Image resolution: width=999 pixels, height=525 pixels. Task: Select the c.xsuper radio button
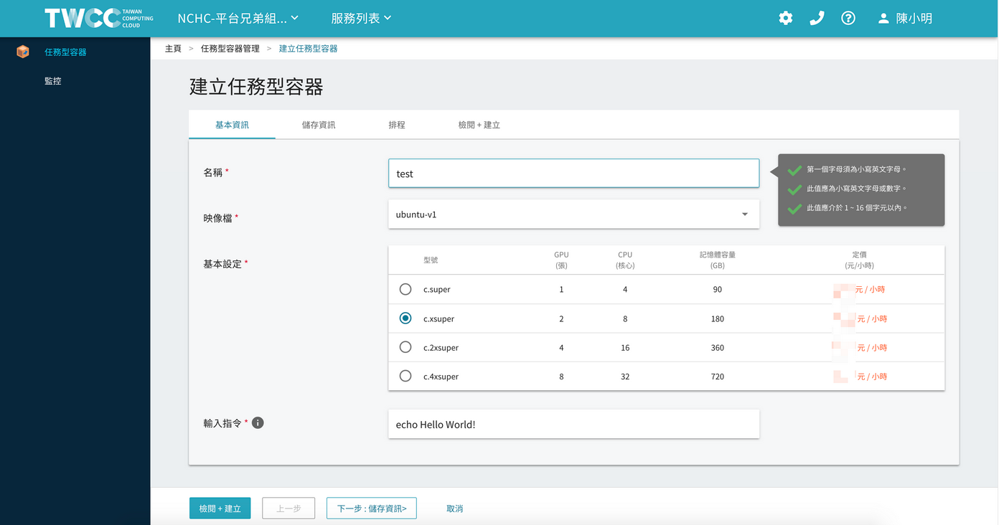click(405, 318)
